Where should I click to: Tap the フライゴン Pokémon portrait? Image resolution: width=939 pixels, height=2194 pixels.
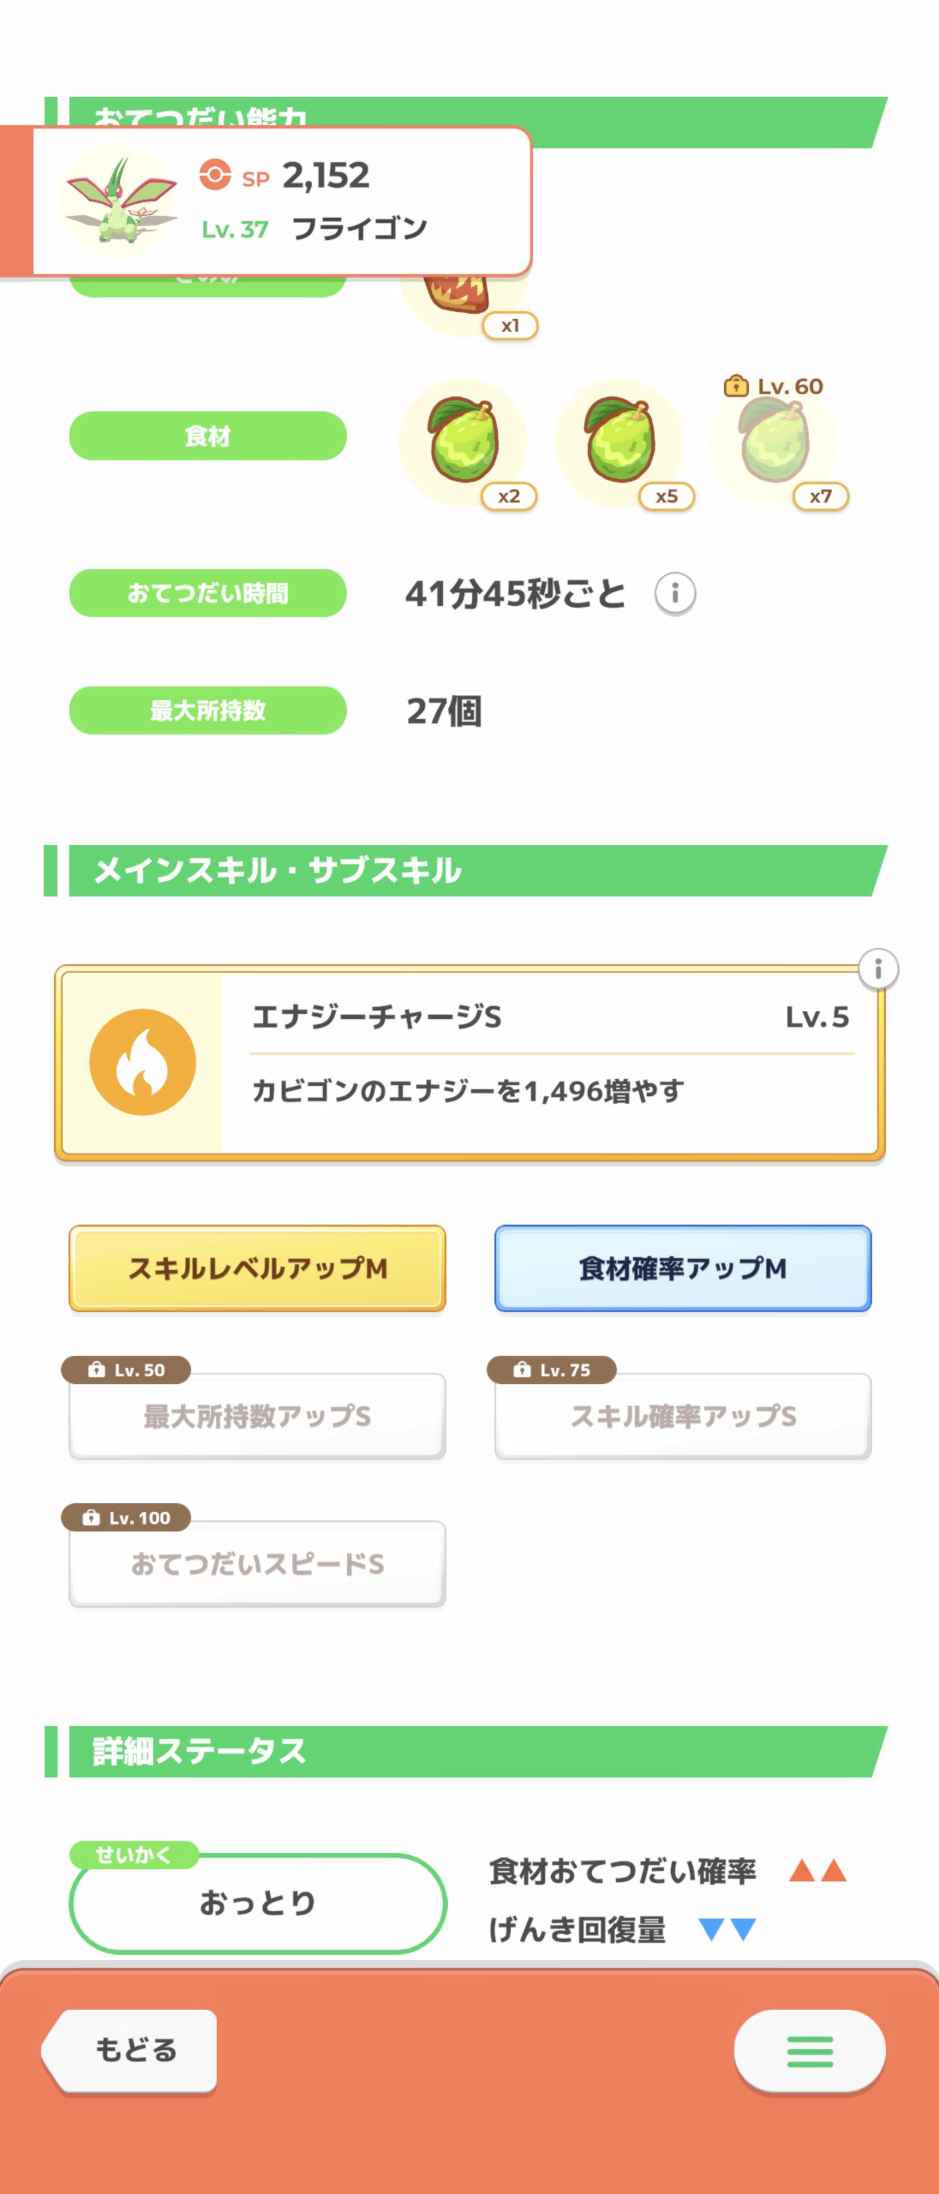(x=119, y=202)
